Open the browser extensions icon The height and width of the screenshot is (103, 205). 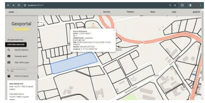pyautogui.click(x=182, y=5)
